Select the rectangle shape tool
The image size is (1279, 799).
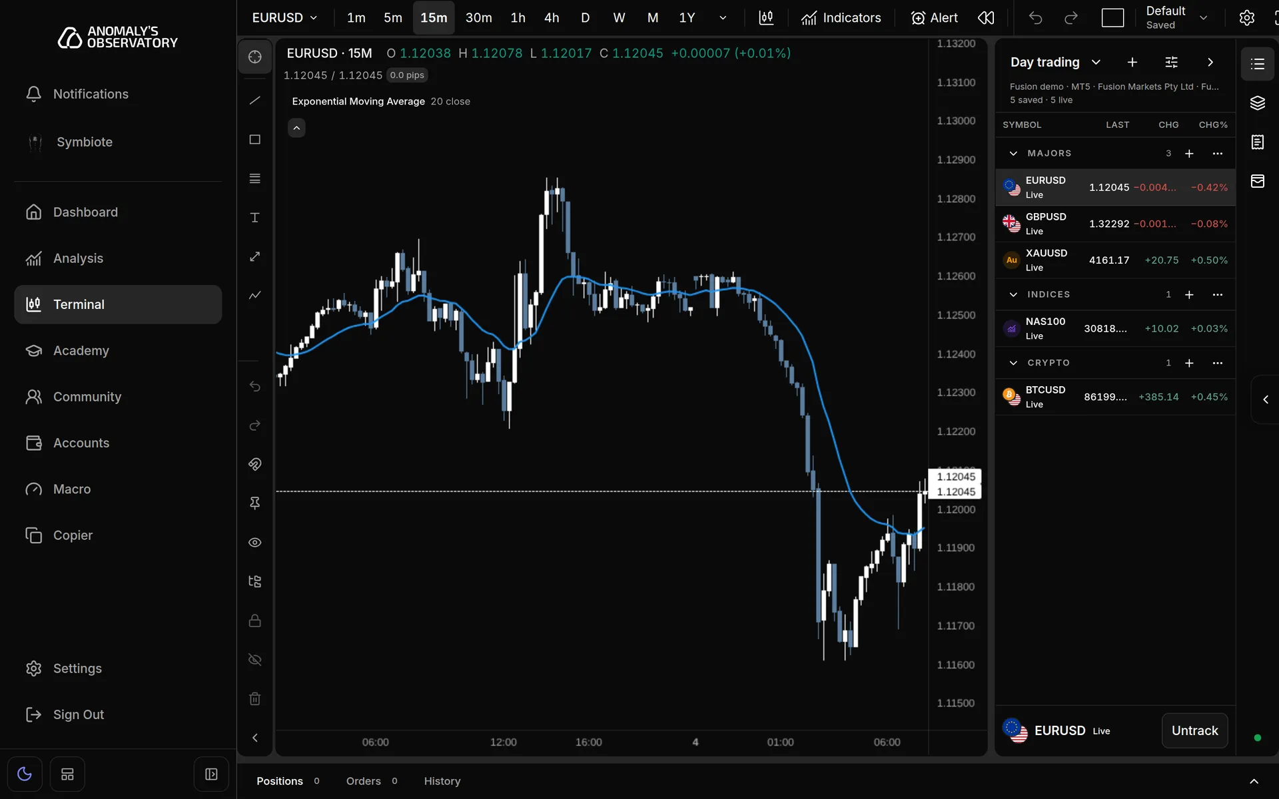click(254, 139)
